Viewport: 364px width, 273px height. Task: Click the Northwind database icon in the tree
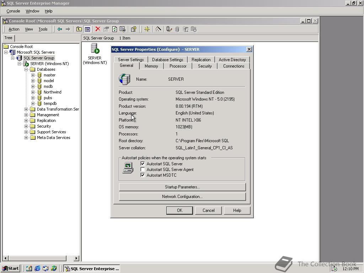pos(39,92)
